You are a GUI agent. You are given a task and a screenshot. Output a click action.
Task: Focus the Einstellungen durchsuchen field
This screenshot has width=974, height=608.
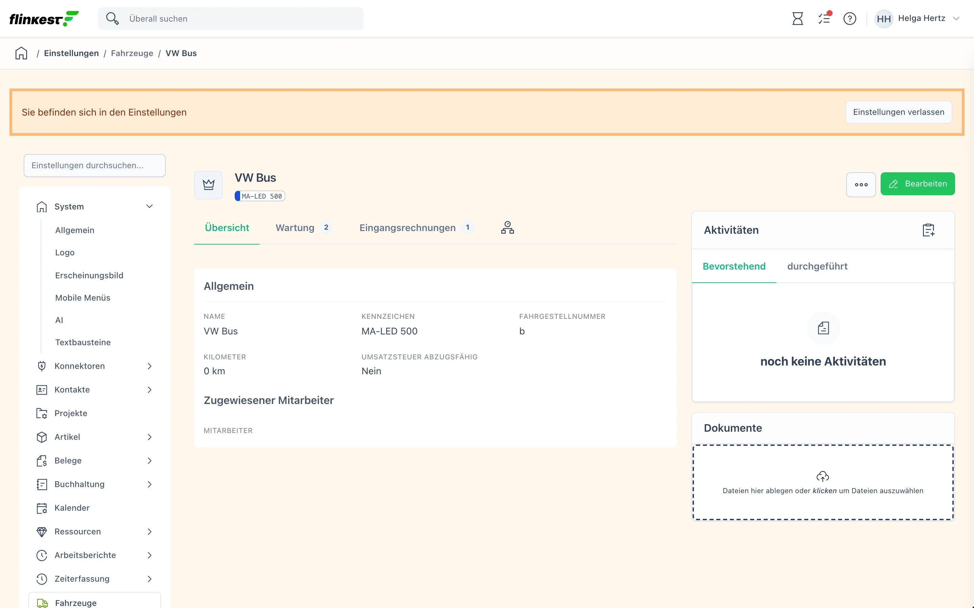(95, 166)
